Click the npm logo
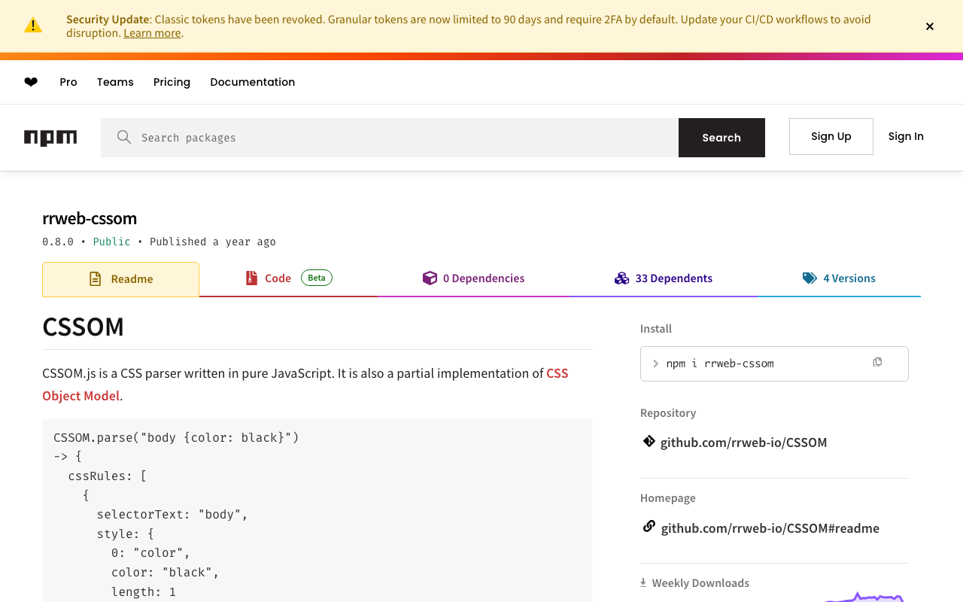963x602 pixels. 50,137
